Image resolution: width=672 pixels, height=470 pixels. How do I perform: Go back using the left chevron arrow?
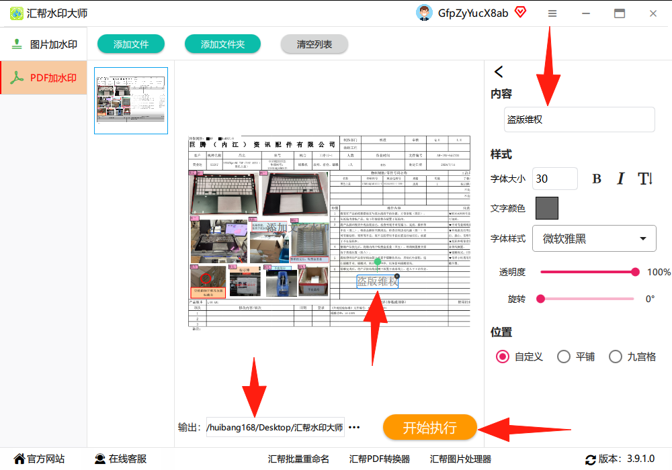point(499,71)
